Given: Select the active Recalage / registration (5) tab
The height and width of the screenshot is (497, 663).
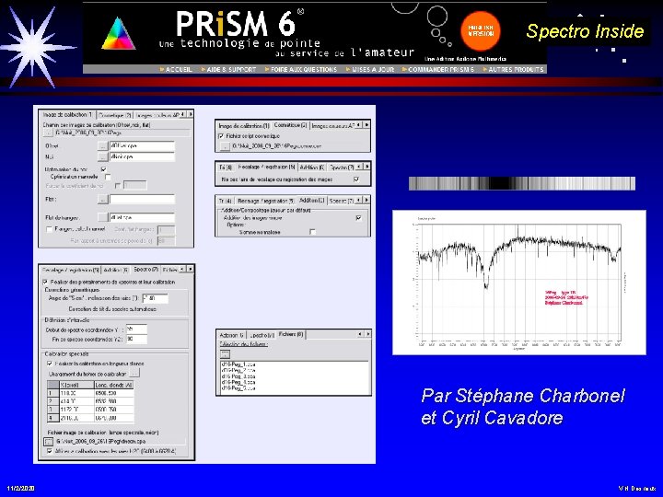Looking at the screenshot, I should (266, 167).
